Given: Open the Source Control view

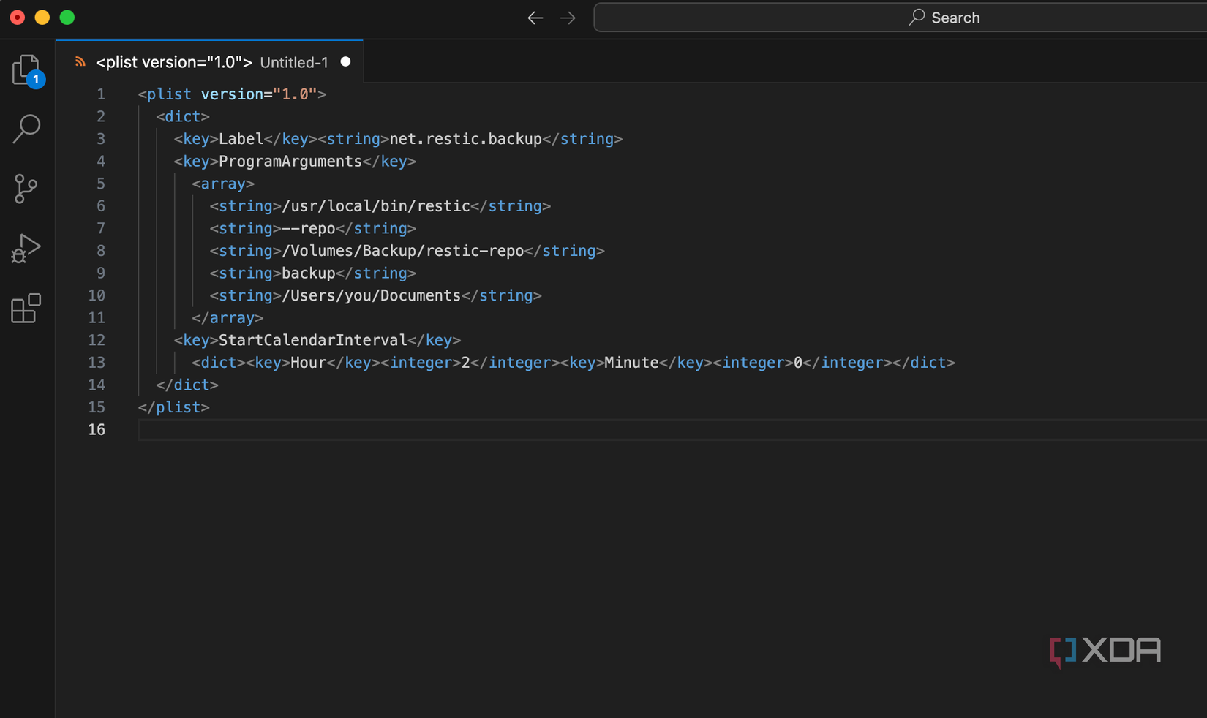Looking at the screenshot, I should (26, 189).
